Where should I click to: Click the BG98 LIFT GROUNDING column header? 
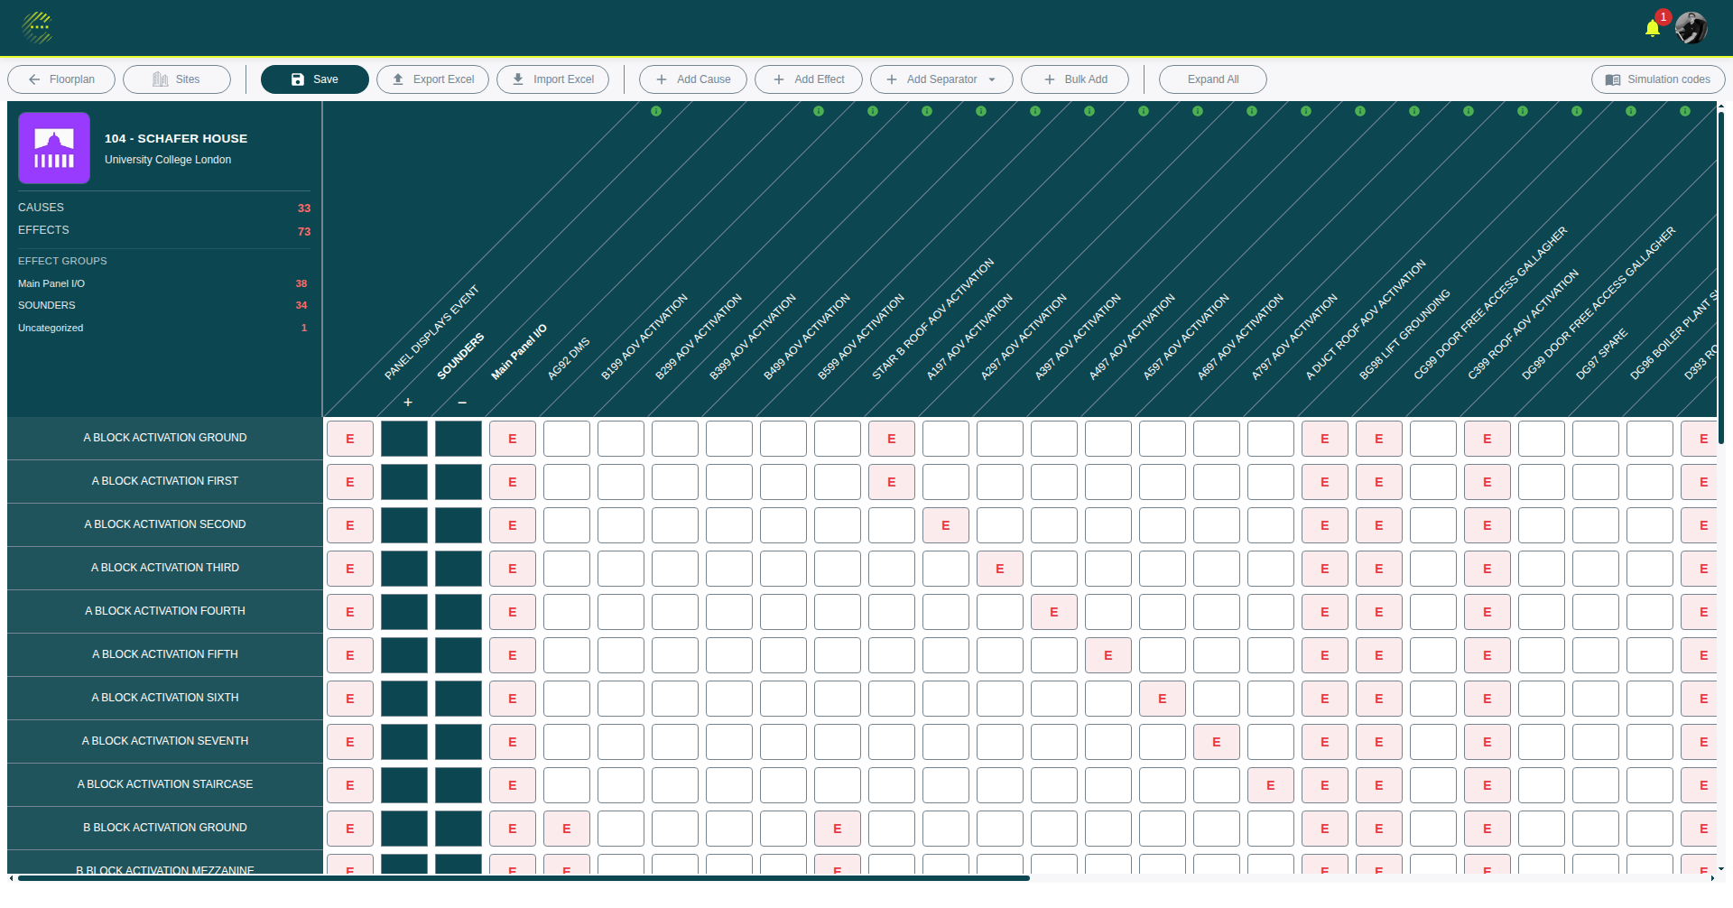pos(1404,335)
